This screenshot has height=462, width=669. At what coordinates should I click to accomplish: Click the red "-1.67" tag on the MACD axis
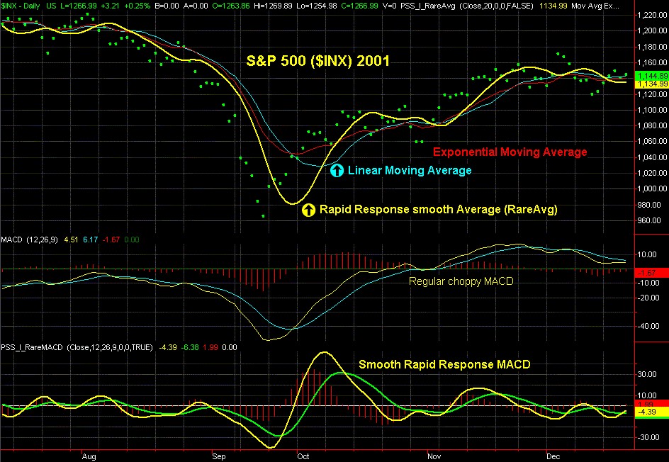tap(651, 273)
